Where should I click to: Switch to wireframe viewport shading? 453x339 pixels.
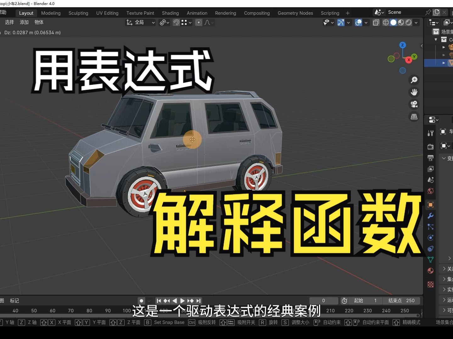pos(386,22)
